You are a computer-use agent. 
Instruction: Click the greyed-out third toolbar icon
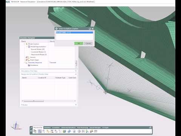44,131
